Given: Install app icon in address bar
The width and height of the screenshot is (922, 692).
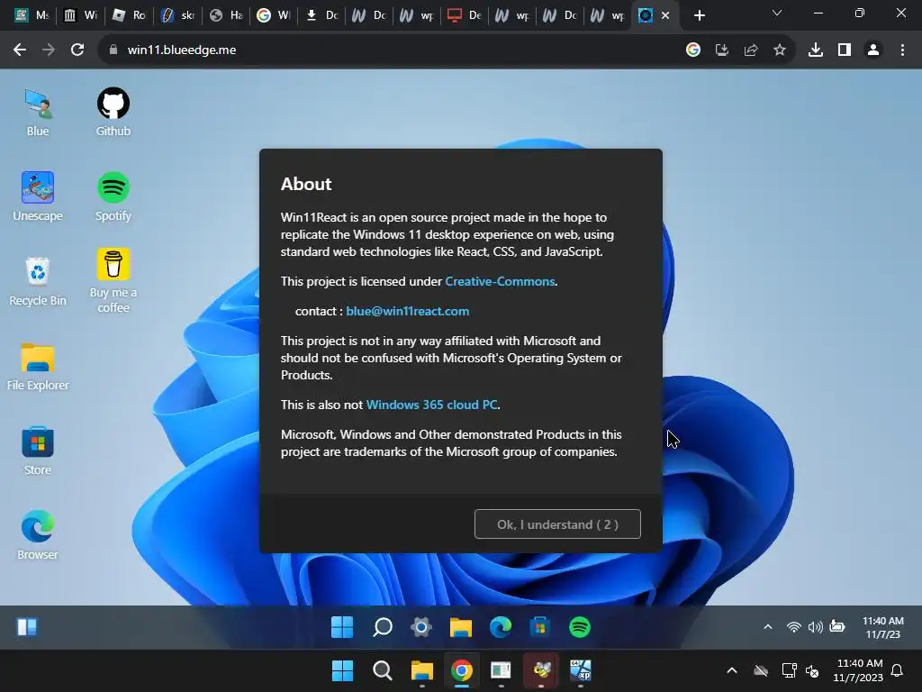Looking at the screenshot, I should [722, 50].
